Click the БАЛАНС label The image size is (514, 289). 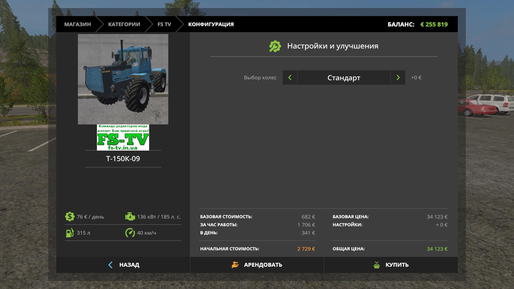point(401,24)
